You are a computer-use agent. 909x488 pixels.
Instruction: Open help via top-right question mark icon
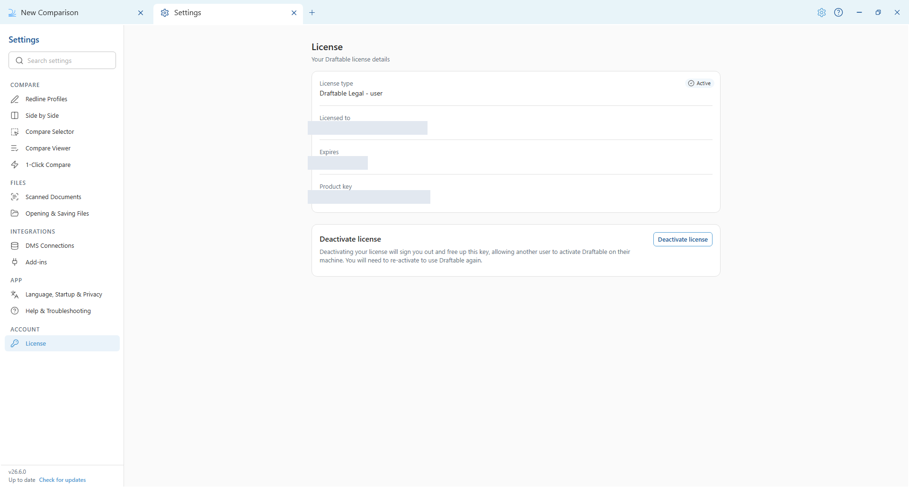pos(838,13)
